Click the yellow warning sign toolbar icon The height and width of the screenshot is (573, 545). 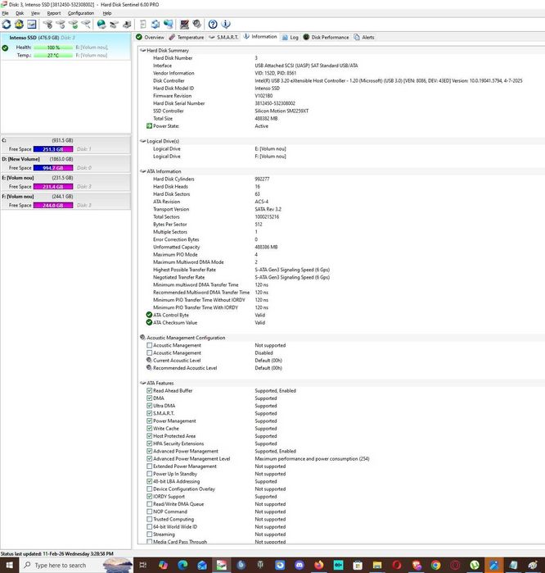pos(19,25)
